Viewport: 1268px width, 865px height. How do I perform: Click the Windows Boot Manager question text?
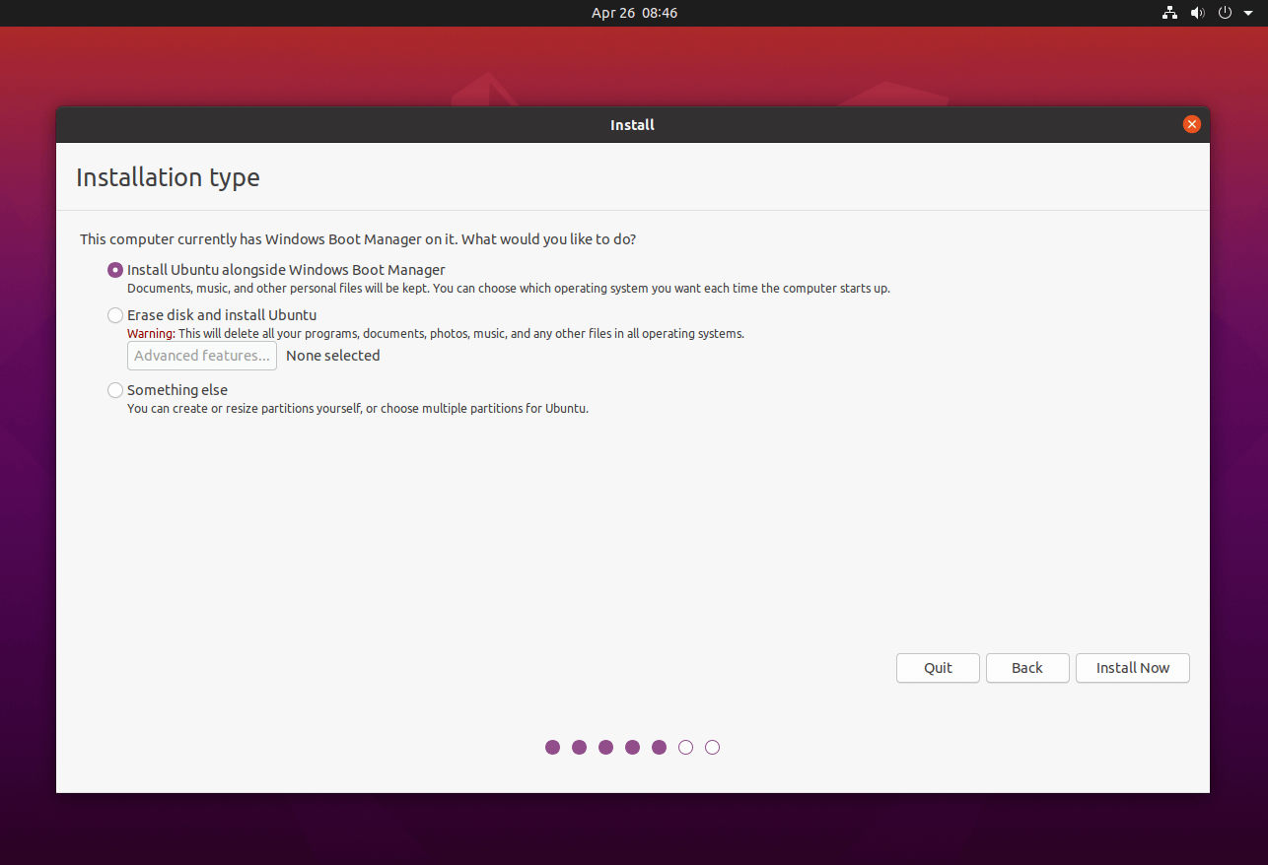(358, 239)
